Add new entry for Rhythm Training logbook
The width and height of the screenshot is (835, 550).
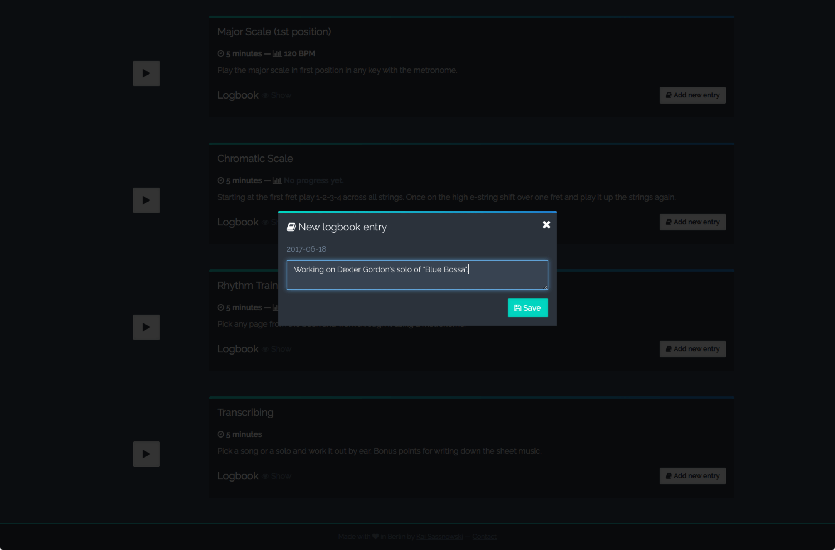(x=692, y=349)
